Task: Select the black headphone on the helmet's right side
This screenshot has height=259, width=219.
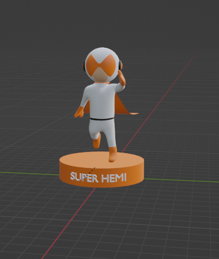Action: coord(120,65)
